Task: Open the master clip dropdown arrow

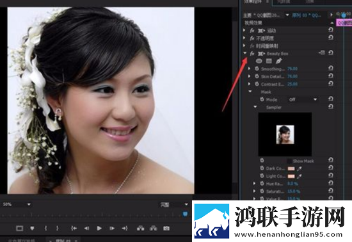Action: point(287,15)
